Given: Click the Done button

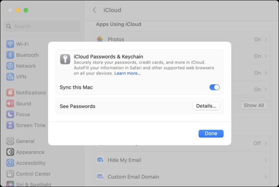Looking at the screenshot, I should click(x=211, y=133).
